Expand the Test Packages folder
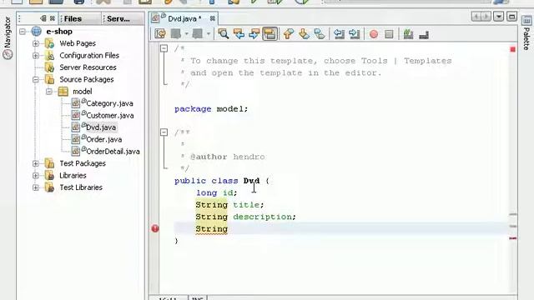This screenshot has width=534, height=300. coord(35,163)
